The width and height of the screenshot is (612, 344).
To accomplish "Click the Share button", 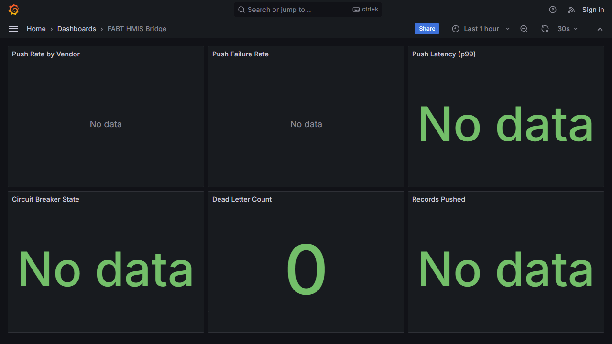I will [x=426, y=29].
